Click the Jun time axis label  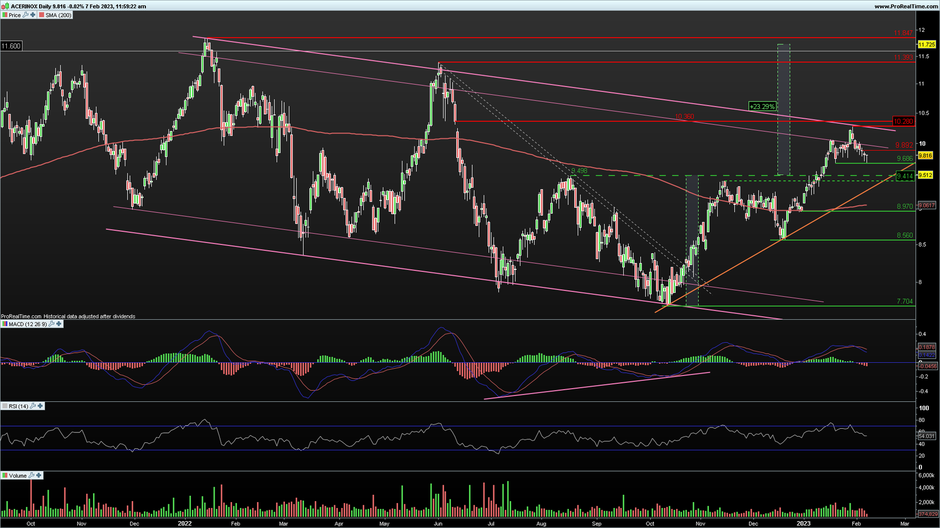438,524
